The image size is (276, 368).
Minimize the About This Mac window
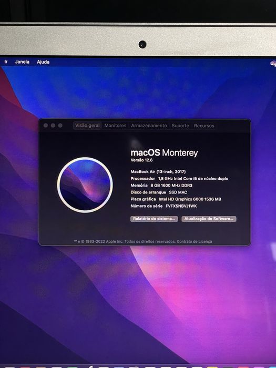pyautogui.click(x=53, y=126)
